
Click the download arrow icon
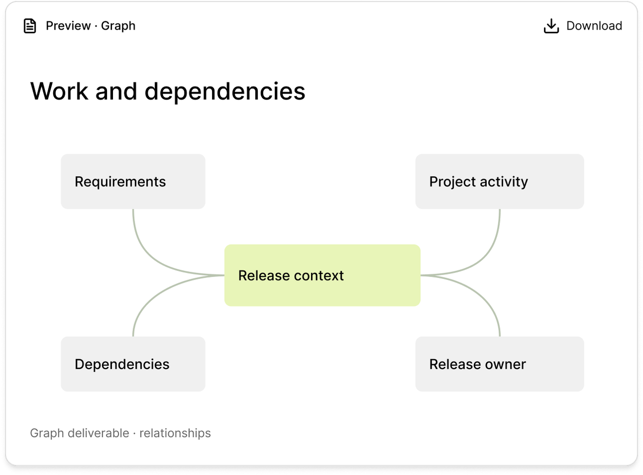pyautogui.click(x=552, y=26)
